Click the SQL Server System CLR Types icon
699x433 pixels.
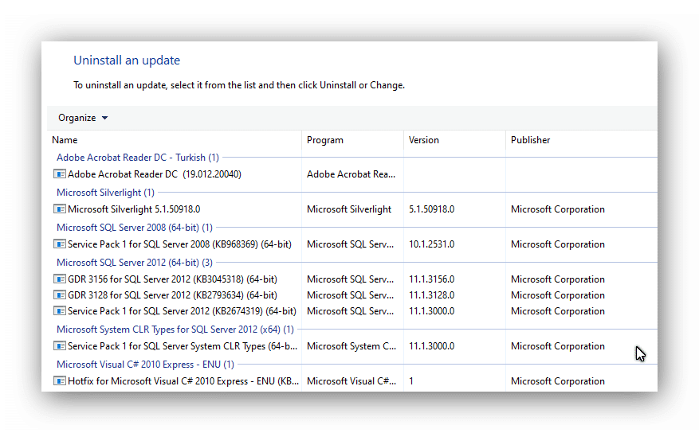point(60,346)
